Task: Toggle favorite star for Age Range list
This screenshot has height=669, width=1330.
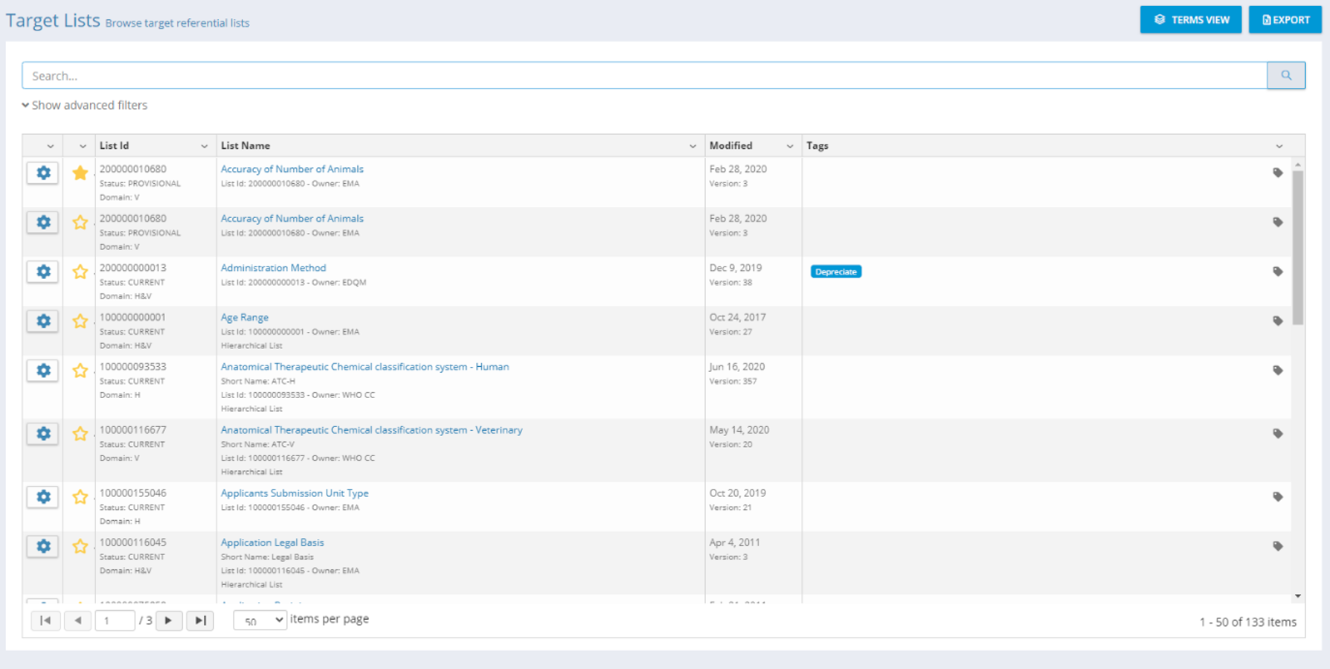Action: pyautogui.click(x=80, y=321)
